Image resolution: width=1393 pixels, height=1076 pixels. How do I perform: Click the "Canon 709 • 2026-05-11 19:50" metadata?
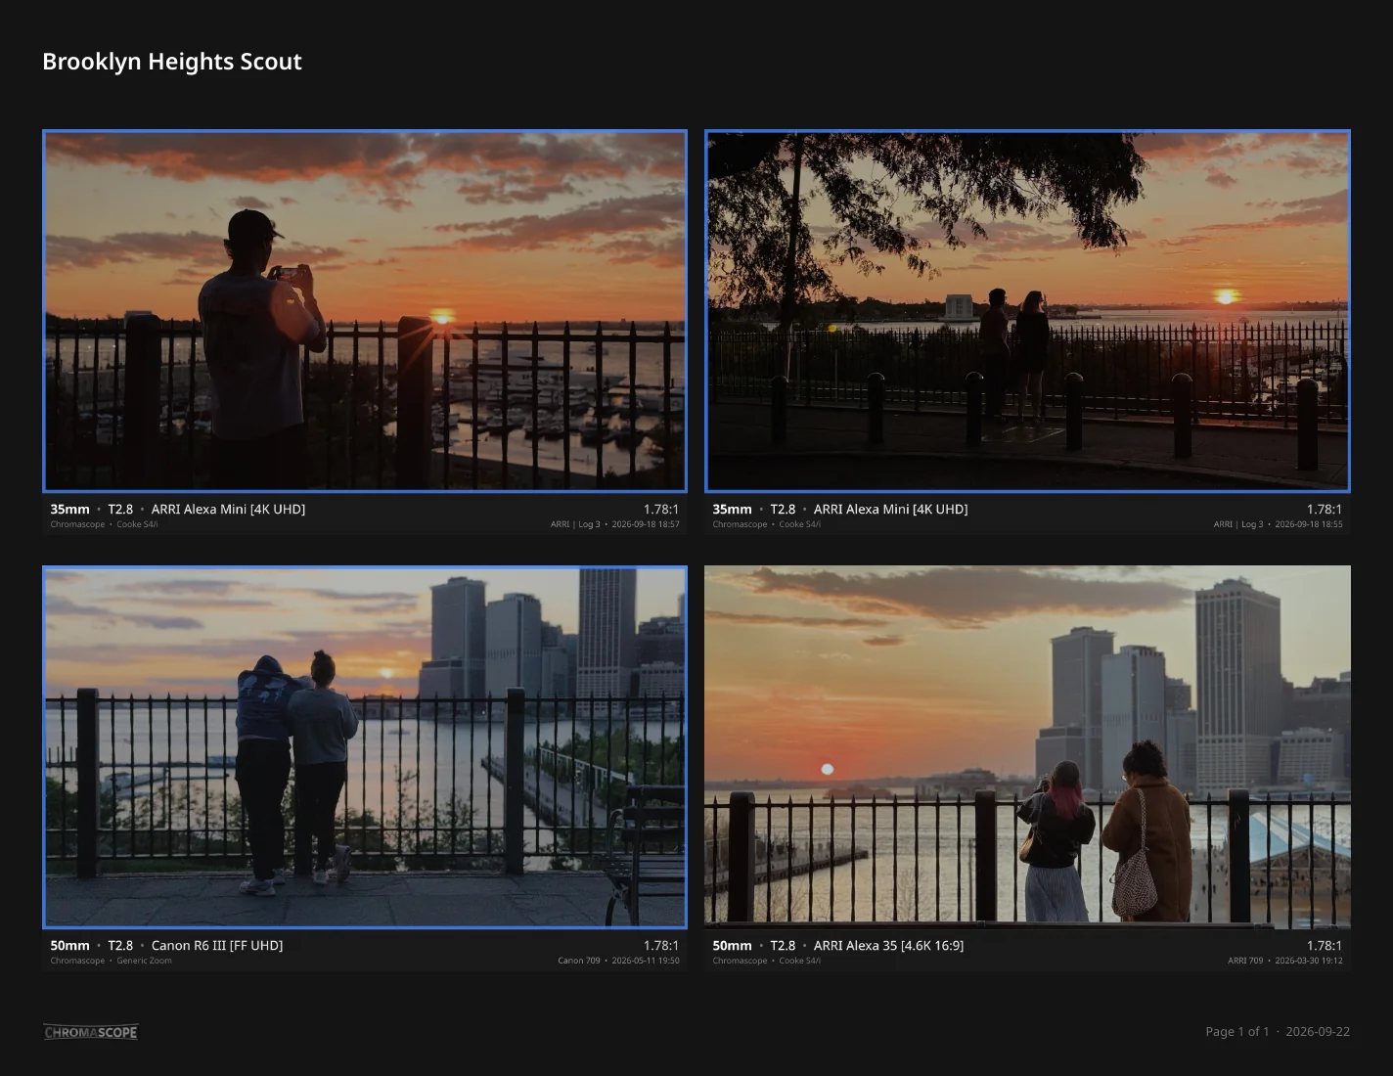click(x=618, y=961)
